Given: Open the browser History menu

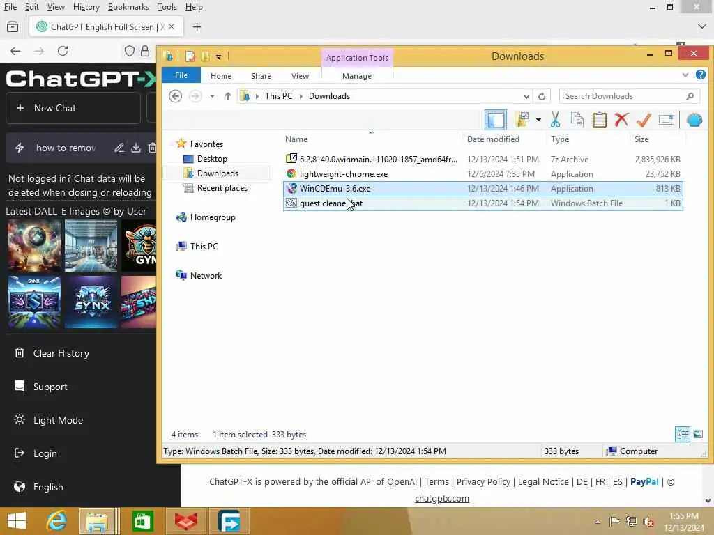Looking at the screenshot, I should coord(86,7).
